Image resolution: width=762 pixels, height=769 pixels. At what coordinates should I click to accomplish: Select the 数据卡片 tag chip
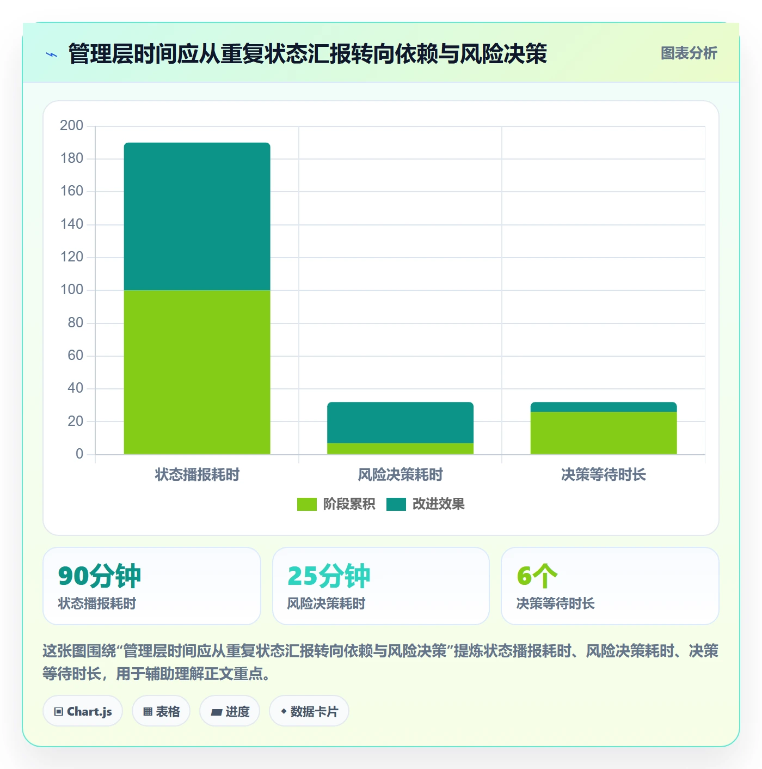tap(309, 711)
